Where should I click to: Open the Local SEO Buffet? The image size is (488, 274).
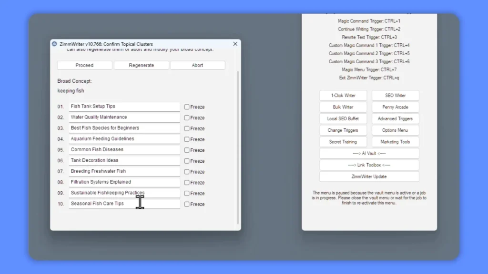[x=343, y=118]
